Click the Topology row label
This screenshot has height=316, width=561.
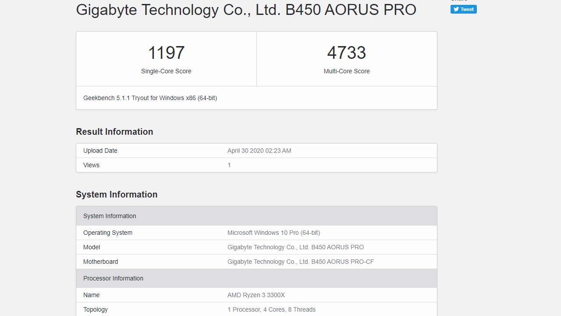[96, 309]
